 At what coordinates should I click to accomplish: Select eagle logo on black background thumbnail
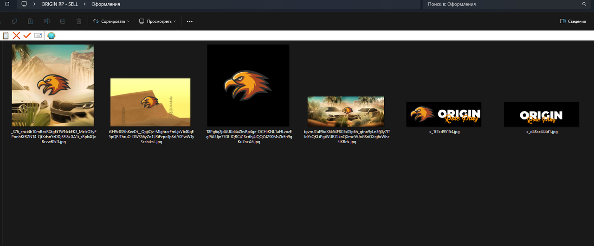tap(248, 85)
